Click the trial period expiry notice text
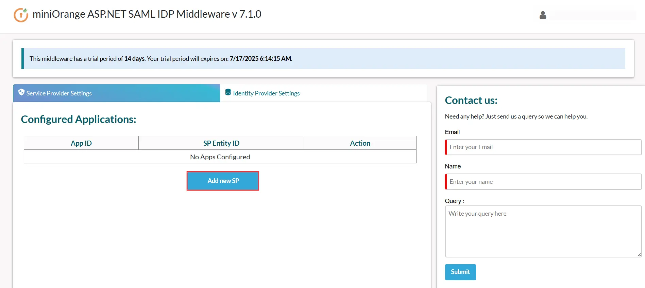Viewport: 645px width, 288px height. click(x=161, y=58)
